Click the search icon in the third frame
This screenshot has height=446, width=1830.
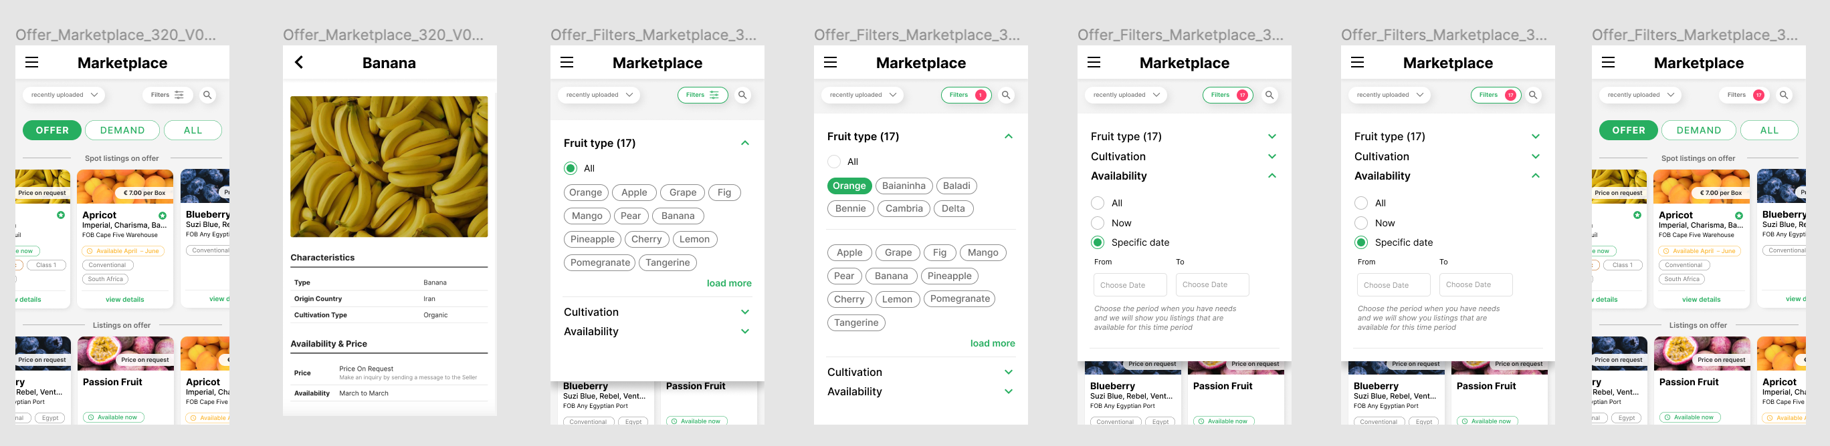pyautogui.click(x=742, y=95)
